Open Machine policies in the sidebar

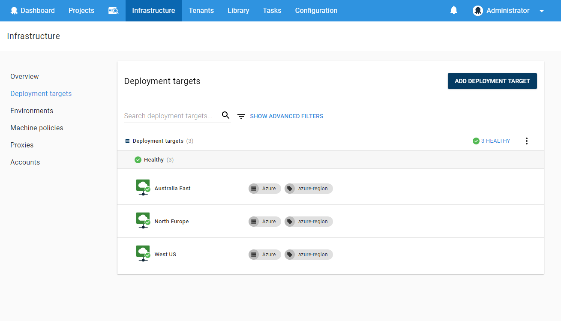(x=37, y=128)
